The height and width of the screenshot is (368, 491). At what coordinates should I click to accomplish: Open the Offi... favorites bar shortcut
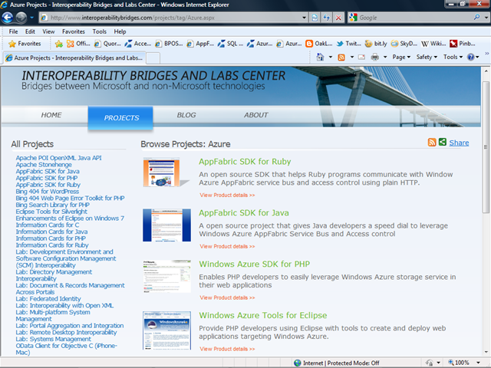pos(78,44)
